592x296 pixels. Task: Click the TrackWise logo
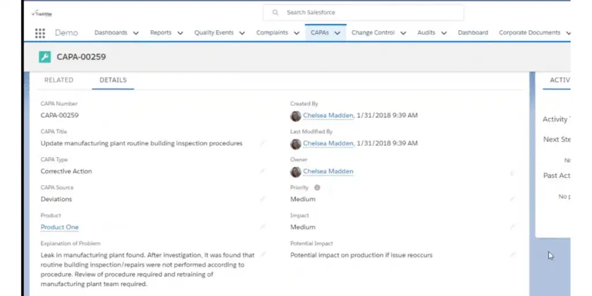click(x=42, y=14)
